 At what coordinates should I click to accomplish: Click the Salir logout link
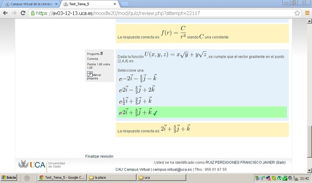click(281, 162)
